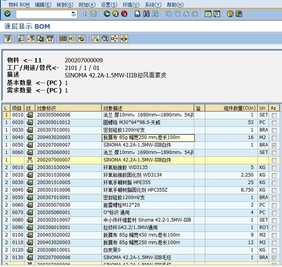The height and width of the screenshot is (267, 282).
Task: Toggle assembly checkbox for 200305060001 row
Action: click(274, 153)
